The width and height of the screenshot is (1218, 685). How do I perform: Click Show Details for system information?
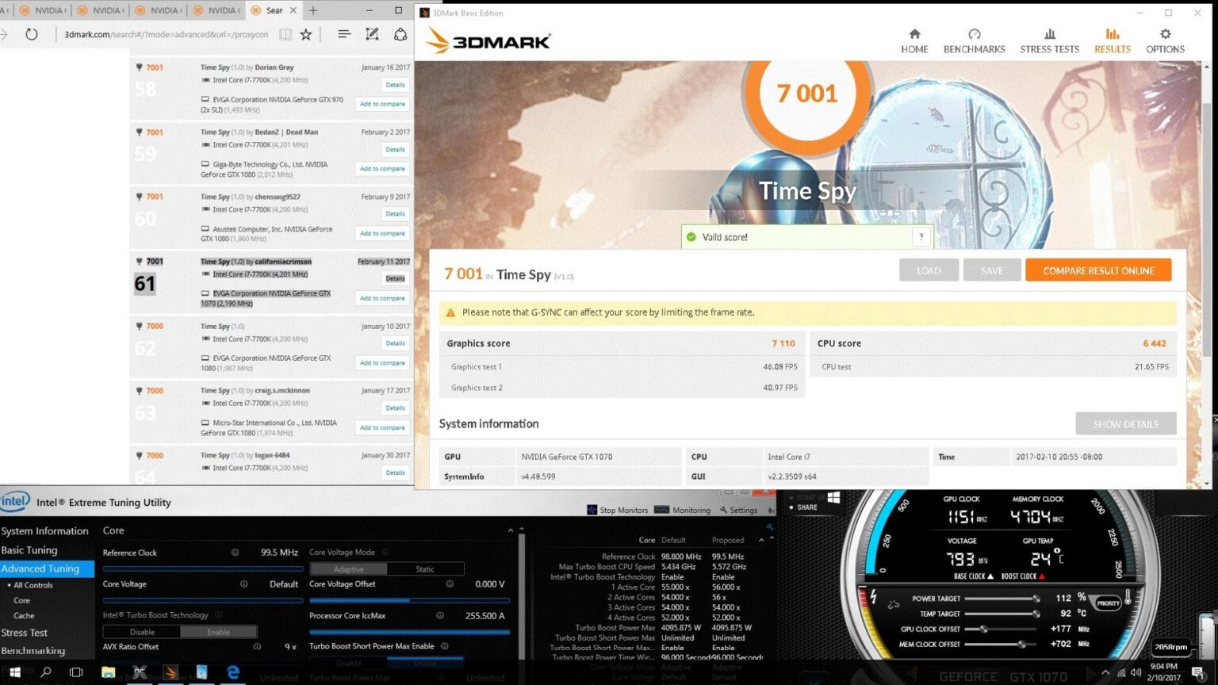tap(1125, 424)
